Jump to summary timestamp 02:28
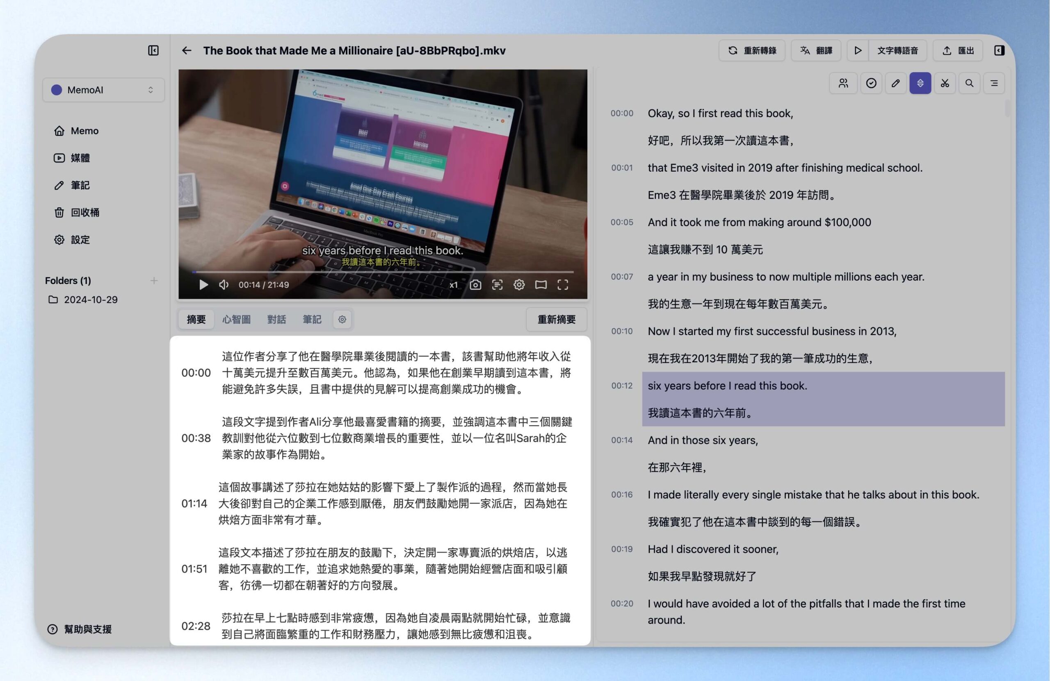Viewport: 1050px width, 681px height. (x=196, y=626)
